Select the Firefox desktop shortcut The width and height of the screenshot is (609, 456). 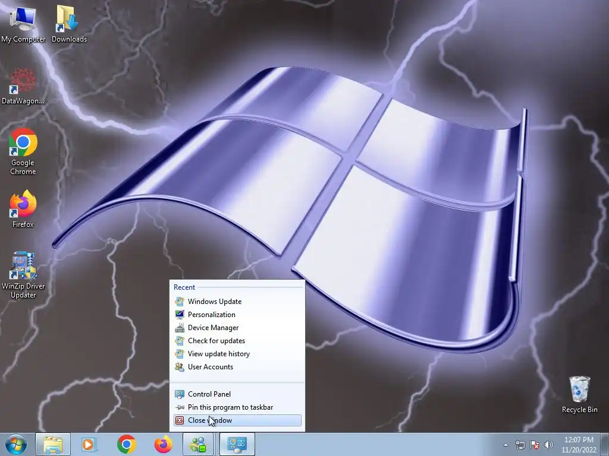click(23, 210)
